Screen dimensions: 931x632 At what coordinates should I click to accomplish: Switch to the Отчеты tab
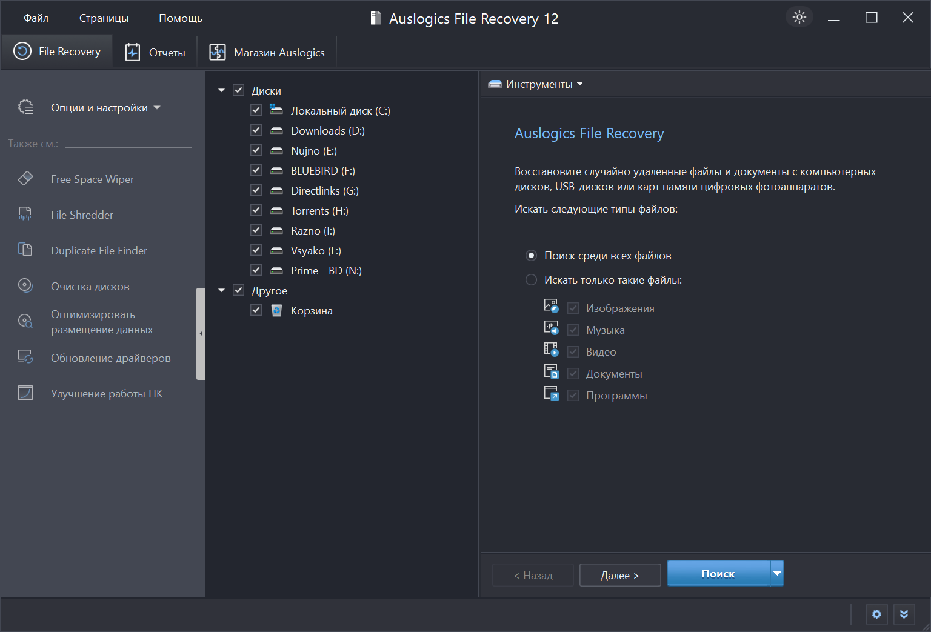tap(156, 53)
